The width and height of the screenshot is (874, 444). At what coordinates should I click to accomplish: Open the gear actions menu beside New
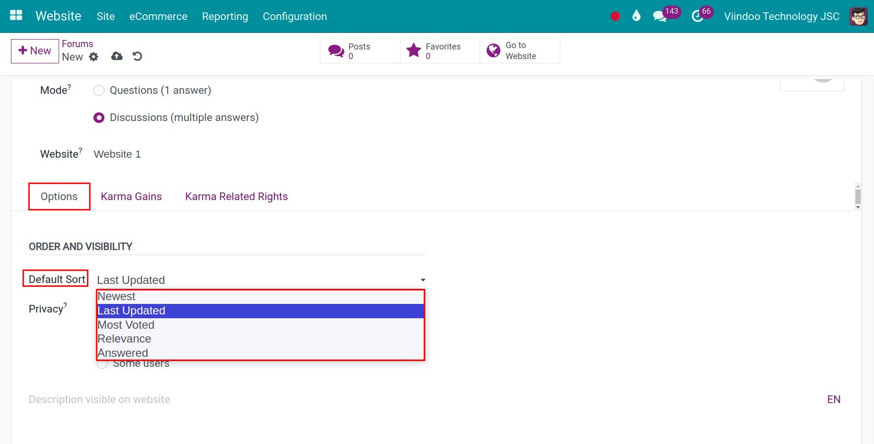94,57
